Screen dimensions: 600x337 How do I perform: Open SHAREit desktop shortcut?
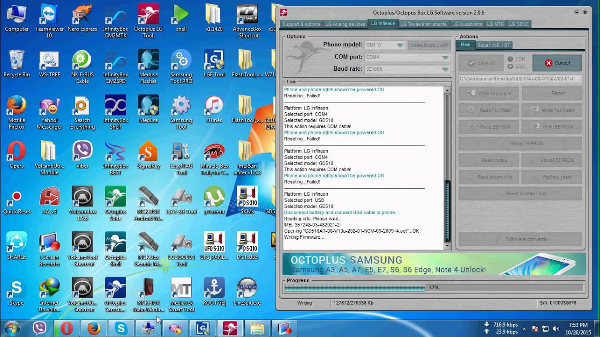[16, 247]
